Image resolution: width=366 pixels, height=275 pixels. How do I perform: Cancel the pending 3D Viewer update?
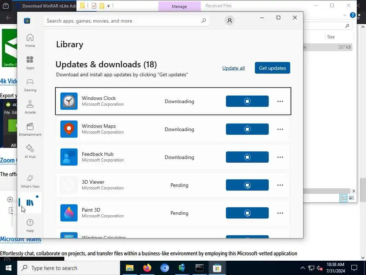click(247, 185)
